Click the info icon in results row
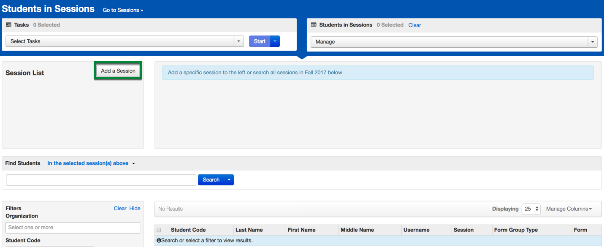 pyautogui.click(x=159, y=241)
